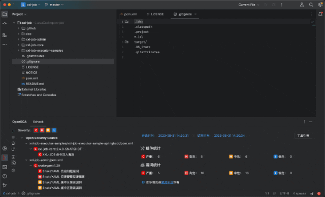Open the Current File run configuration dropdown
This screenshot has width=325, height=197.
(x=249, y=5)
